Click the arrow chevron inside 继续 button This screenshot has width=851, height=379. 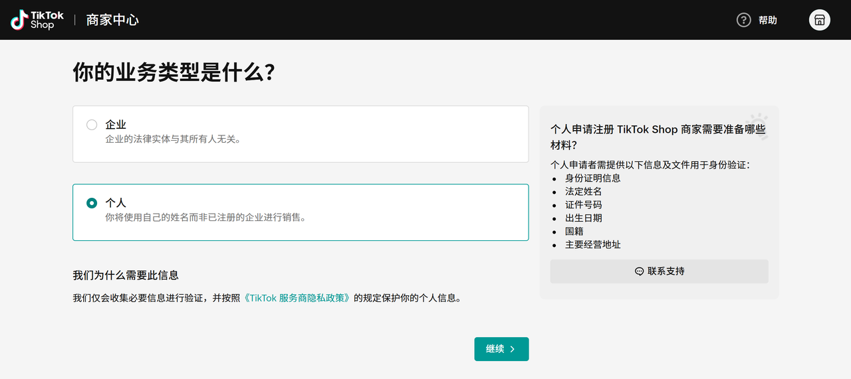pyautogui.click(x=513, y=349)
